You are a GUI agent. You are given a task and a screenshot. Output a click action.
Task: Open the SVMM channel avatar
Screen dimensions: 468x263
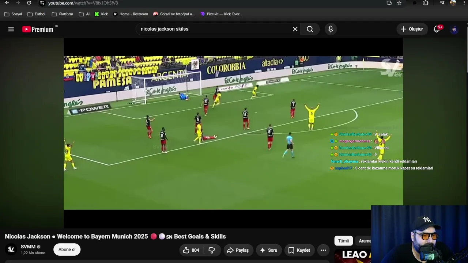(11, 249)
